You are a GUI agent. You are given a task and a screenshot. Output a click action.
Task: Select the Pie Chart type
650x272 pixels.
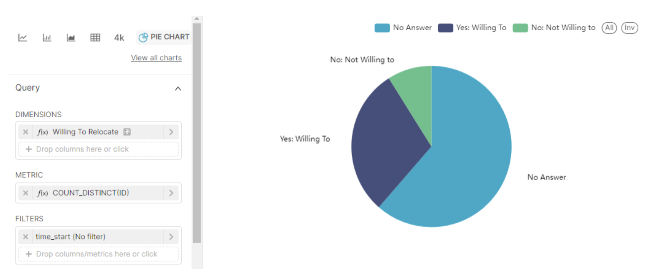coord(164,37)
